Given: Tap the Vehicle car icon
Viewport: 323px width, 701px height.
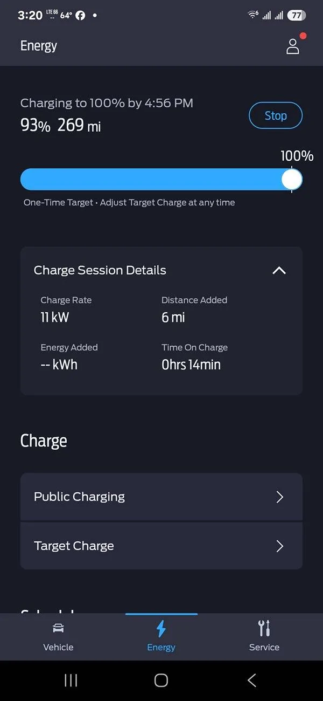Looking at the screenshot, I should [58, 628].
